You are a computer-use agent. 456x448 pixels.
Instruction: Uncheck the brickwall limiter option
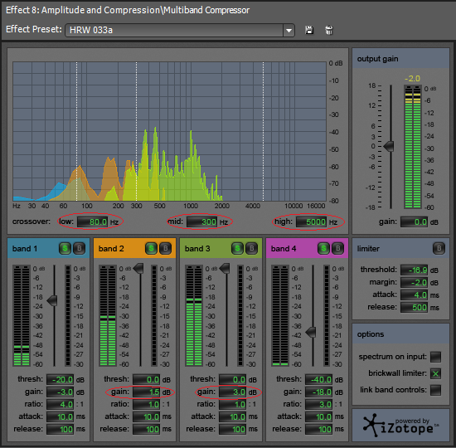(x=435, y=373)
